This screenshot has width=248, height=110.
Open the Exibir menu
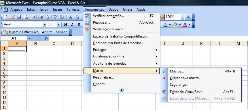point(44,10)
